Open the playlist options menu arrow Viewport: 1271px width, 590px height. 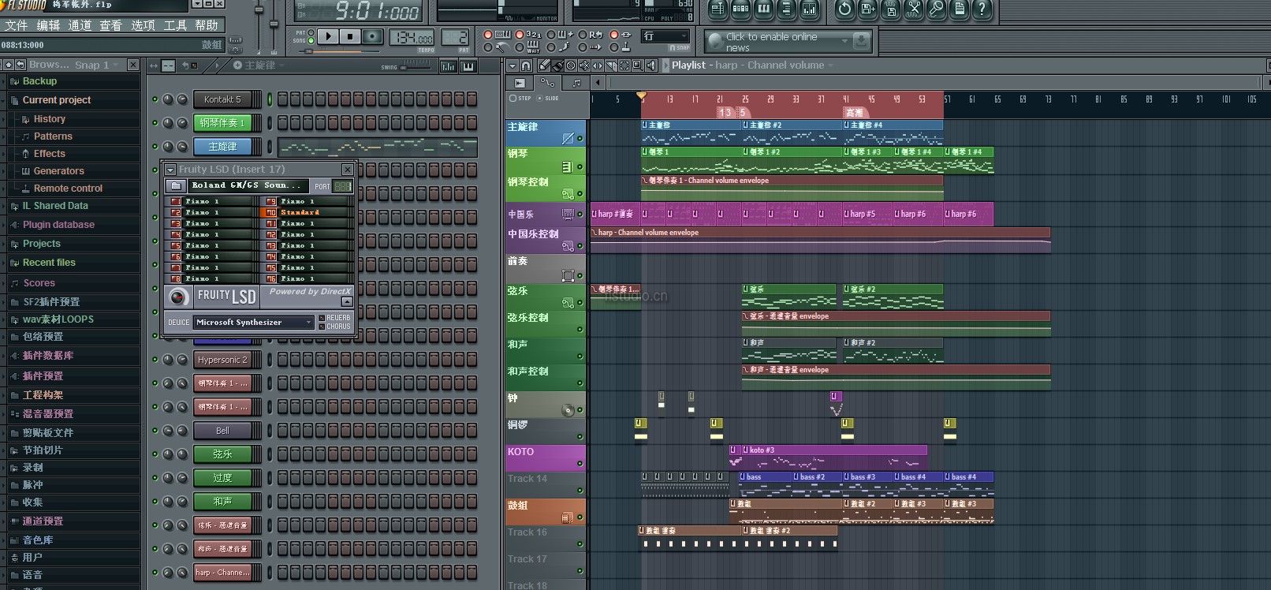[512, 65]
